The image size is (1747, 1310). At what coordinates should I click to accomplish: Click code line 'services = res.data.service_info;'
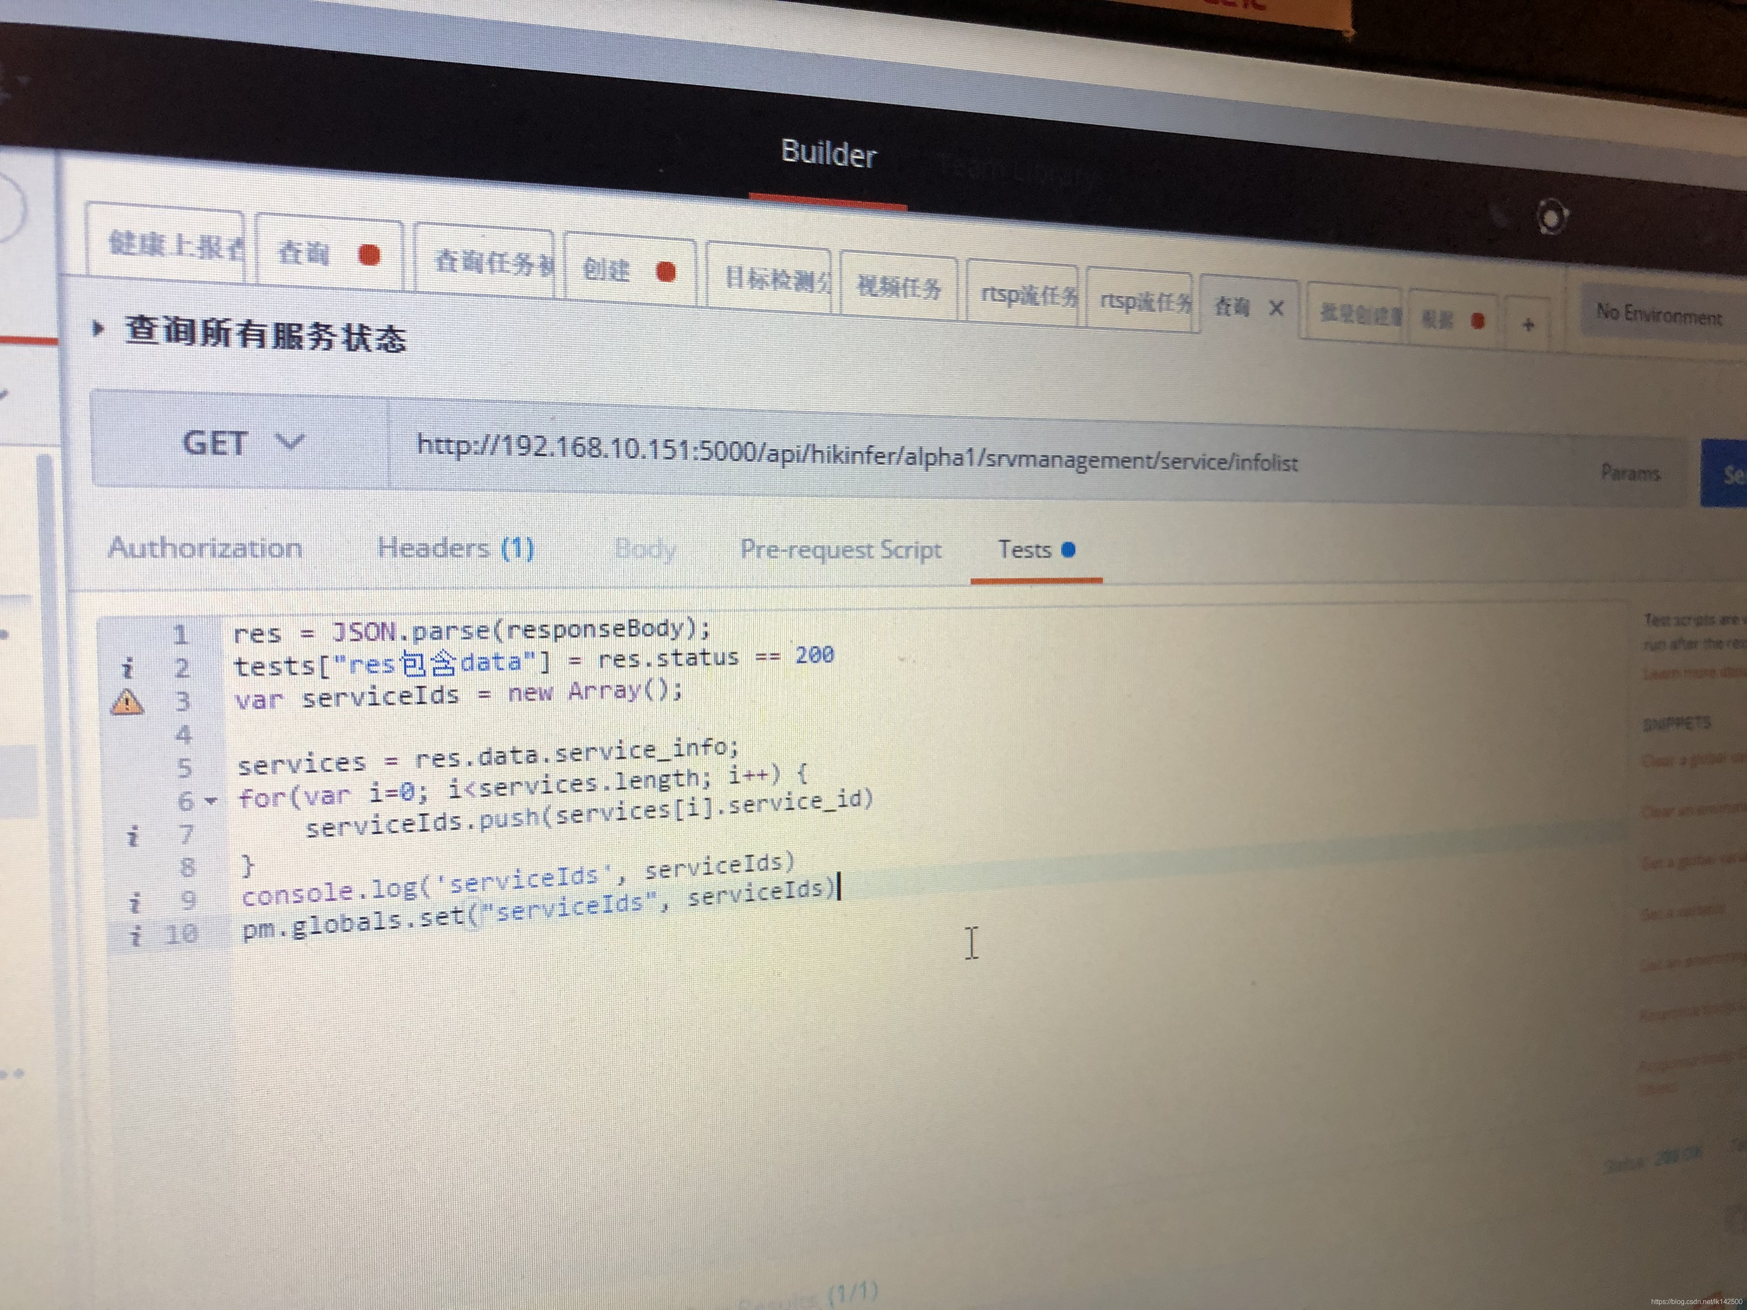point(488,756)
